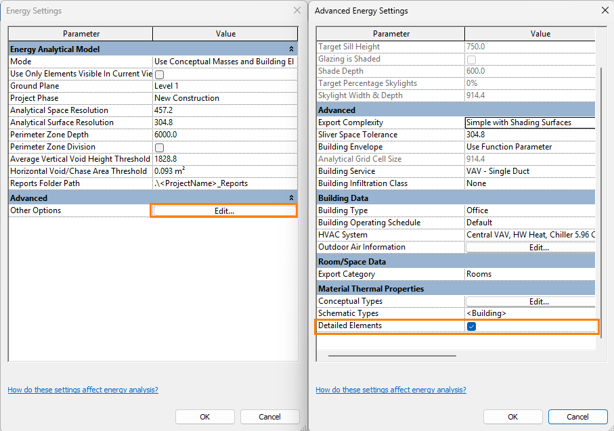Collapse the Energy Analytical Model section
Viewport: 614px width, 431px height.
click(291, 49)
